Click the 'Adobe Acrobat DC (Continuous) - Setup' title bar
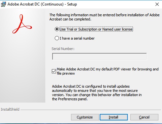The width and height of the screenshot is (162, 124). (x=42, y=4)
